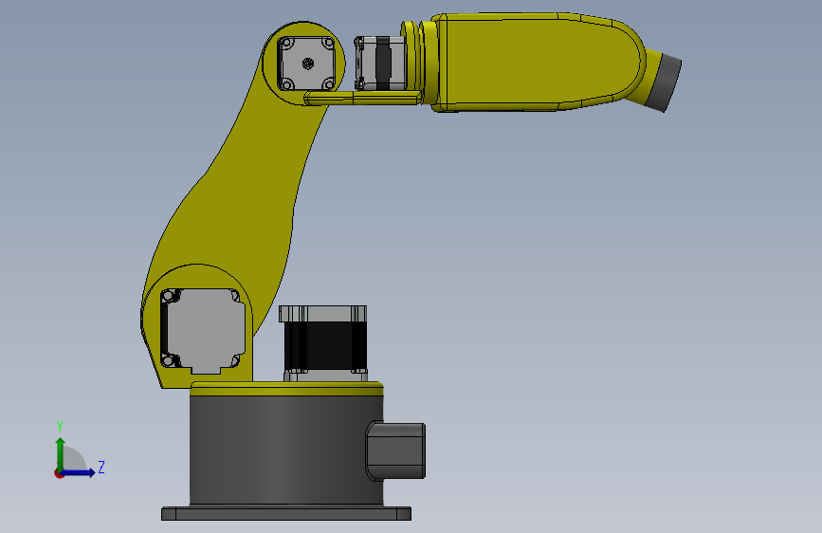Click the red X axis origin dot

pos(59,473)
